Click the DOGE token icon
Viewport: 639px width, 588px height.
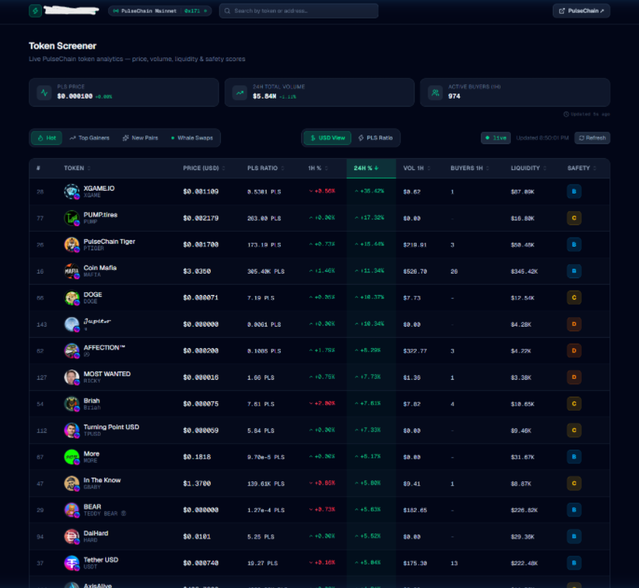click(x=71, y=298)
